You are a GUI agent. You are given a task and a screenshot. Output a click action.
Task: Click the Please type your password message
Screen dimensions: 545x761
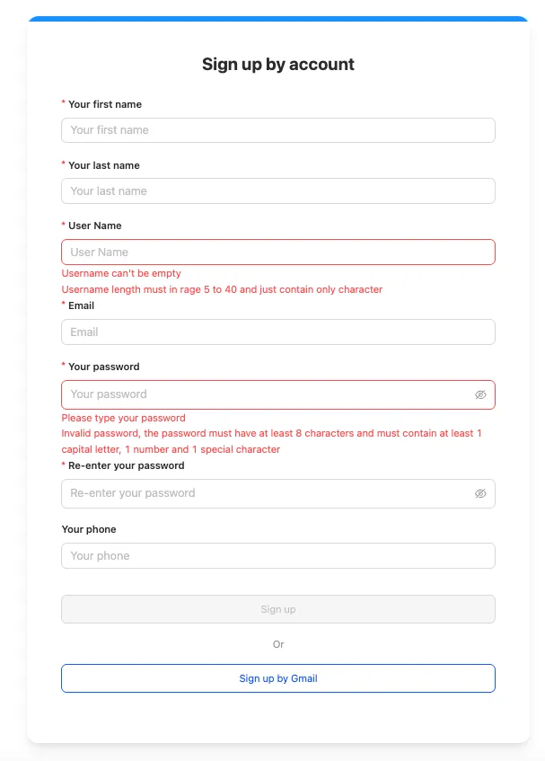coord(123,418)
